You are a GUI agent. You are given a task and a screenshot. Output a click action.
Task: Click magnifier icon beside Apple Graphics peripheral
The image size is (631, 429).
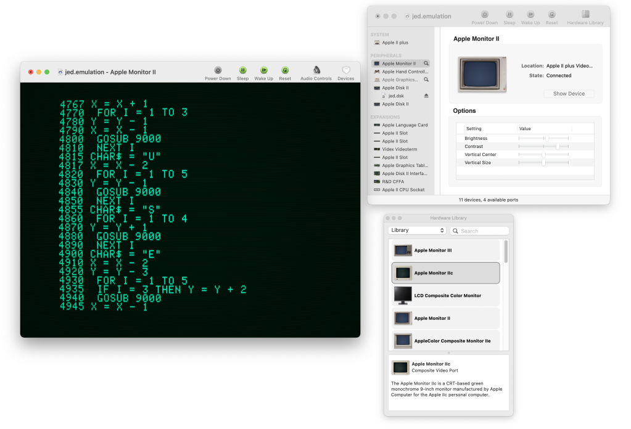point(426,80)
